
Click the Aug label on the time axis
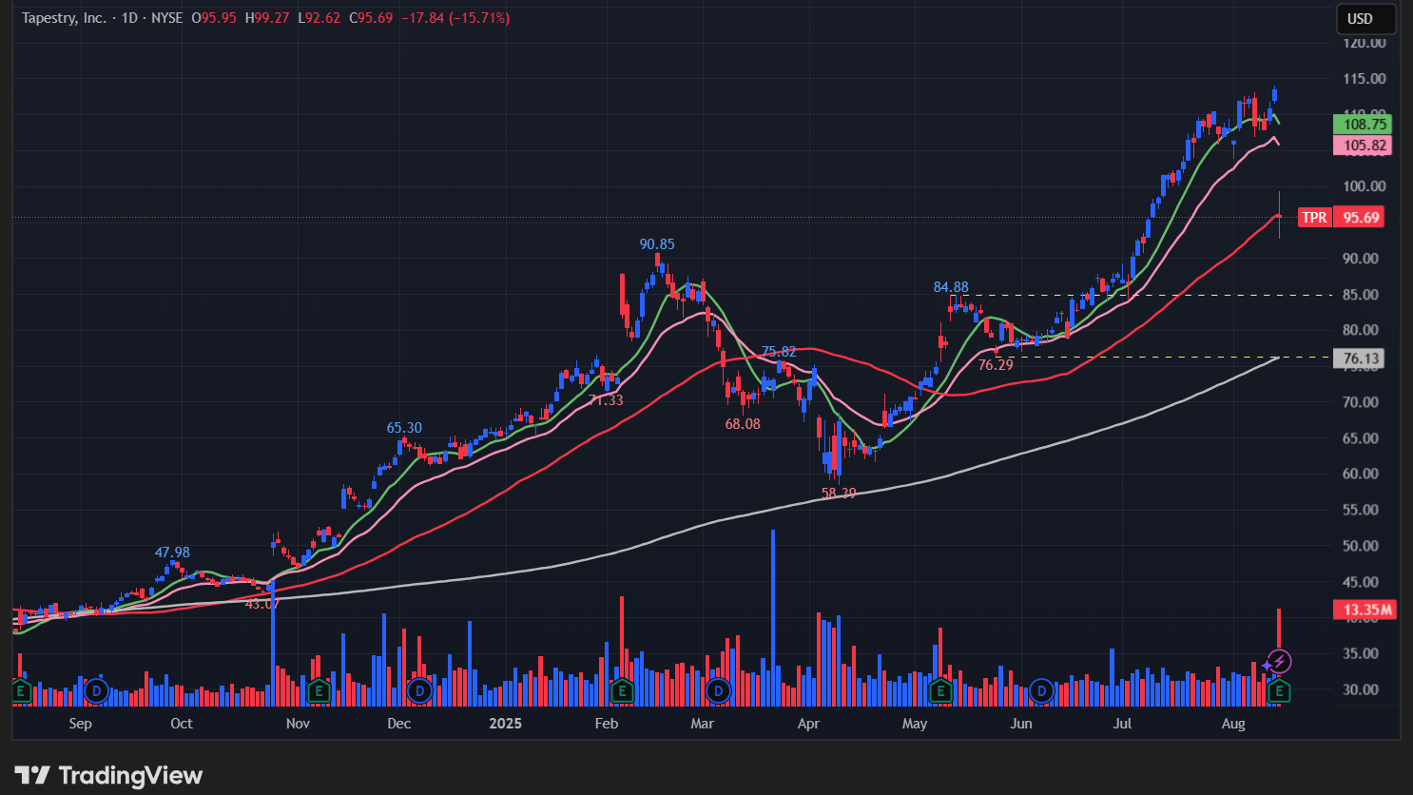point(1233,724)
